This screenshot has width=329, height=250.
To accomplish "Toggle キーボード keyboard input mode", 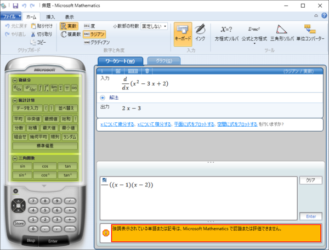I will pyautogui.click(x=183, y=34).
